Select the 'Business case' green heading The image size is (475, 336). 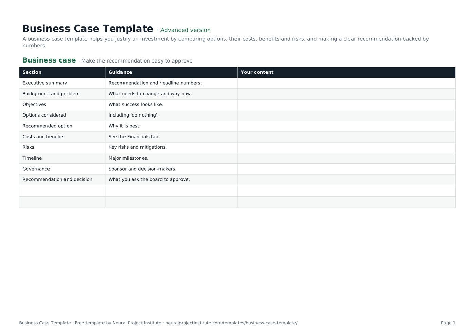(x=49, y=60)
